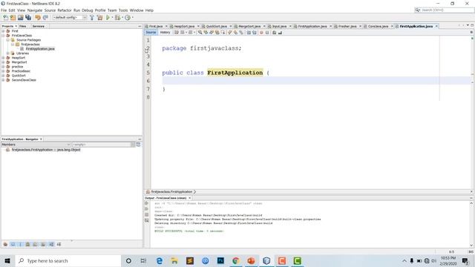
Task: Open Chrome from the taskbar
Action: click(x=236, y=260)
